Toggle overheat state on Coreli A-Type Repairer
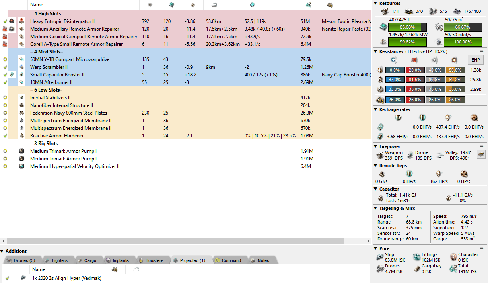 (x=5, y=44)
